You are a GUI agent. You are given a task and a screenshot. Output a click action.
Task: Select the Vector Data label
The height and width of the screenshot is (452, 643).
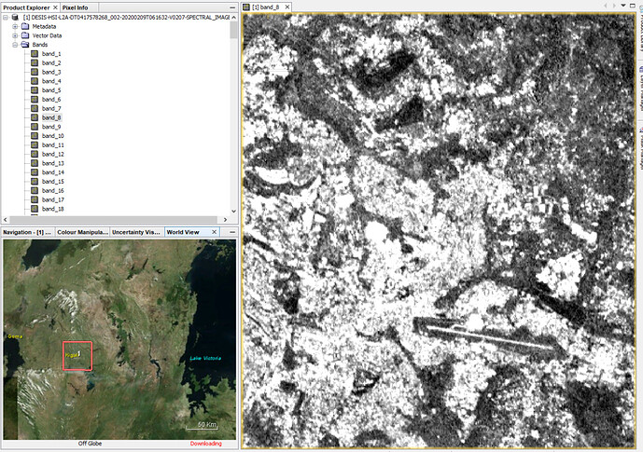click(x=48, y=35)
